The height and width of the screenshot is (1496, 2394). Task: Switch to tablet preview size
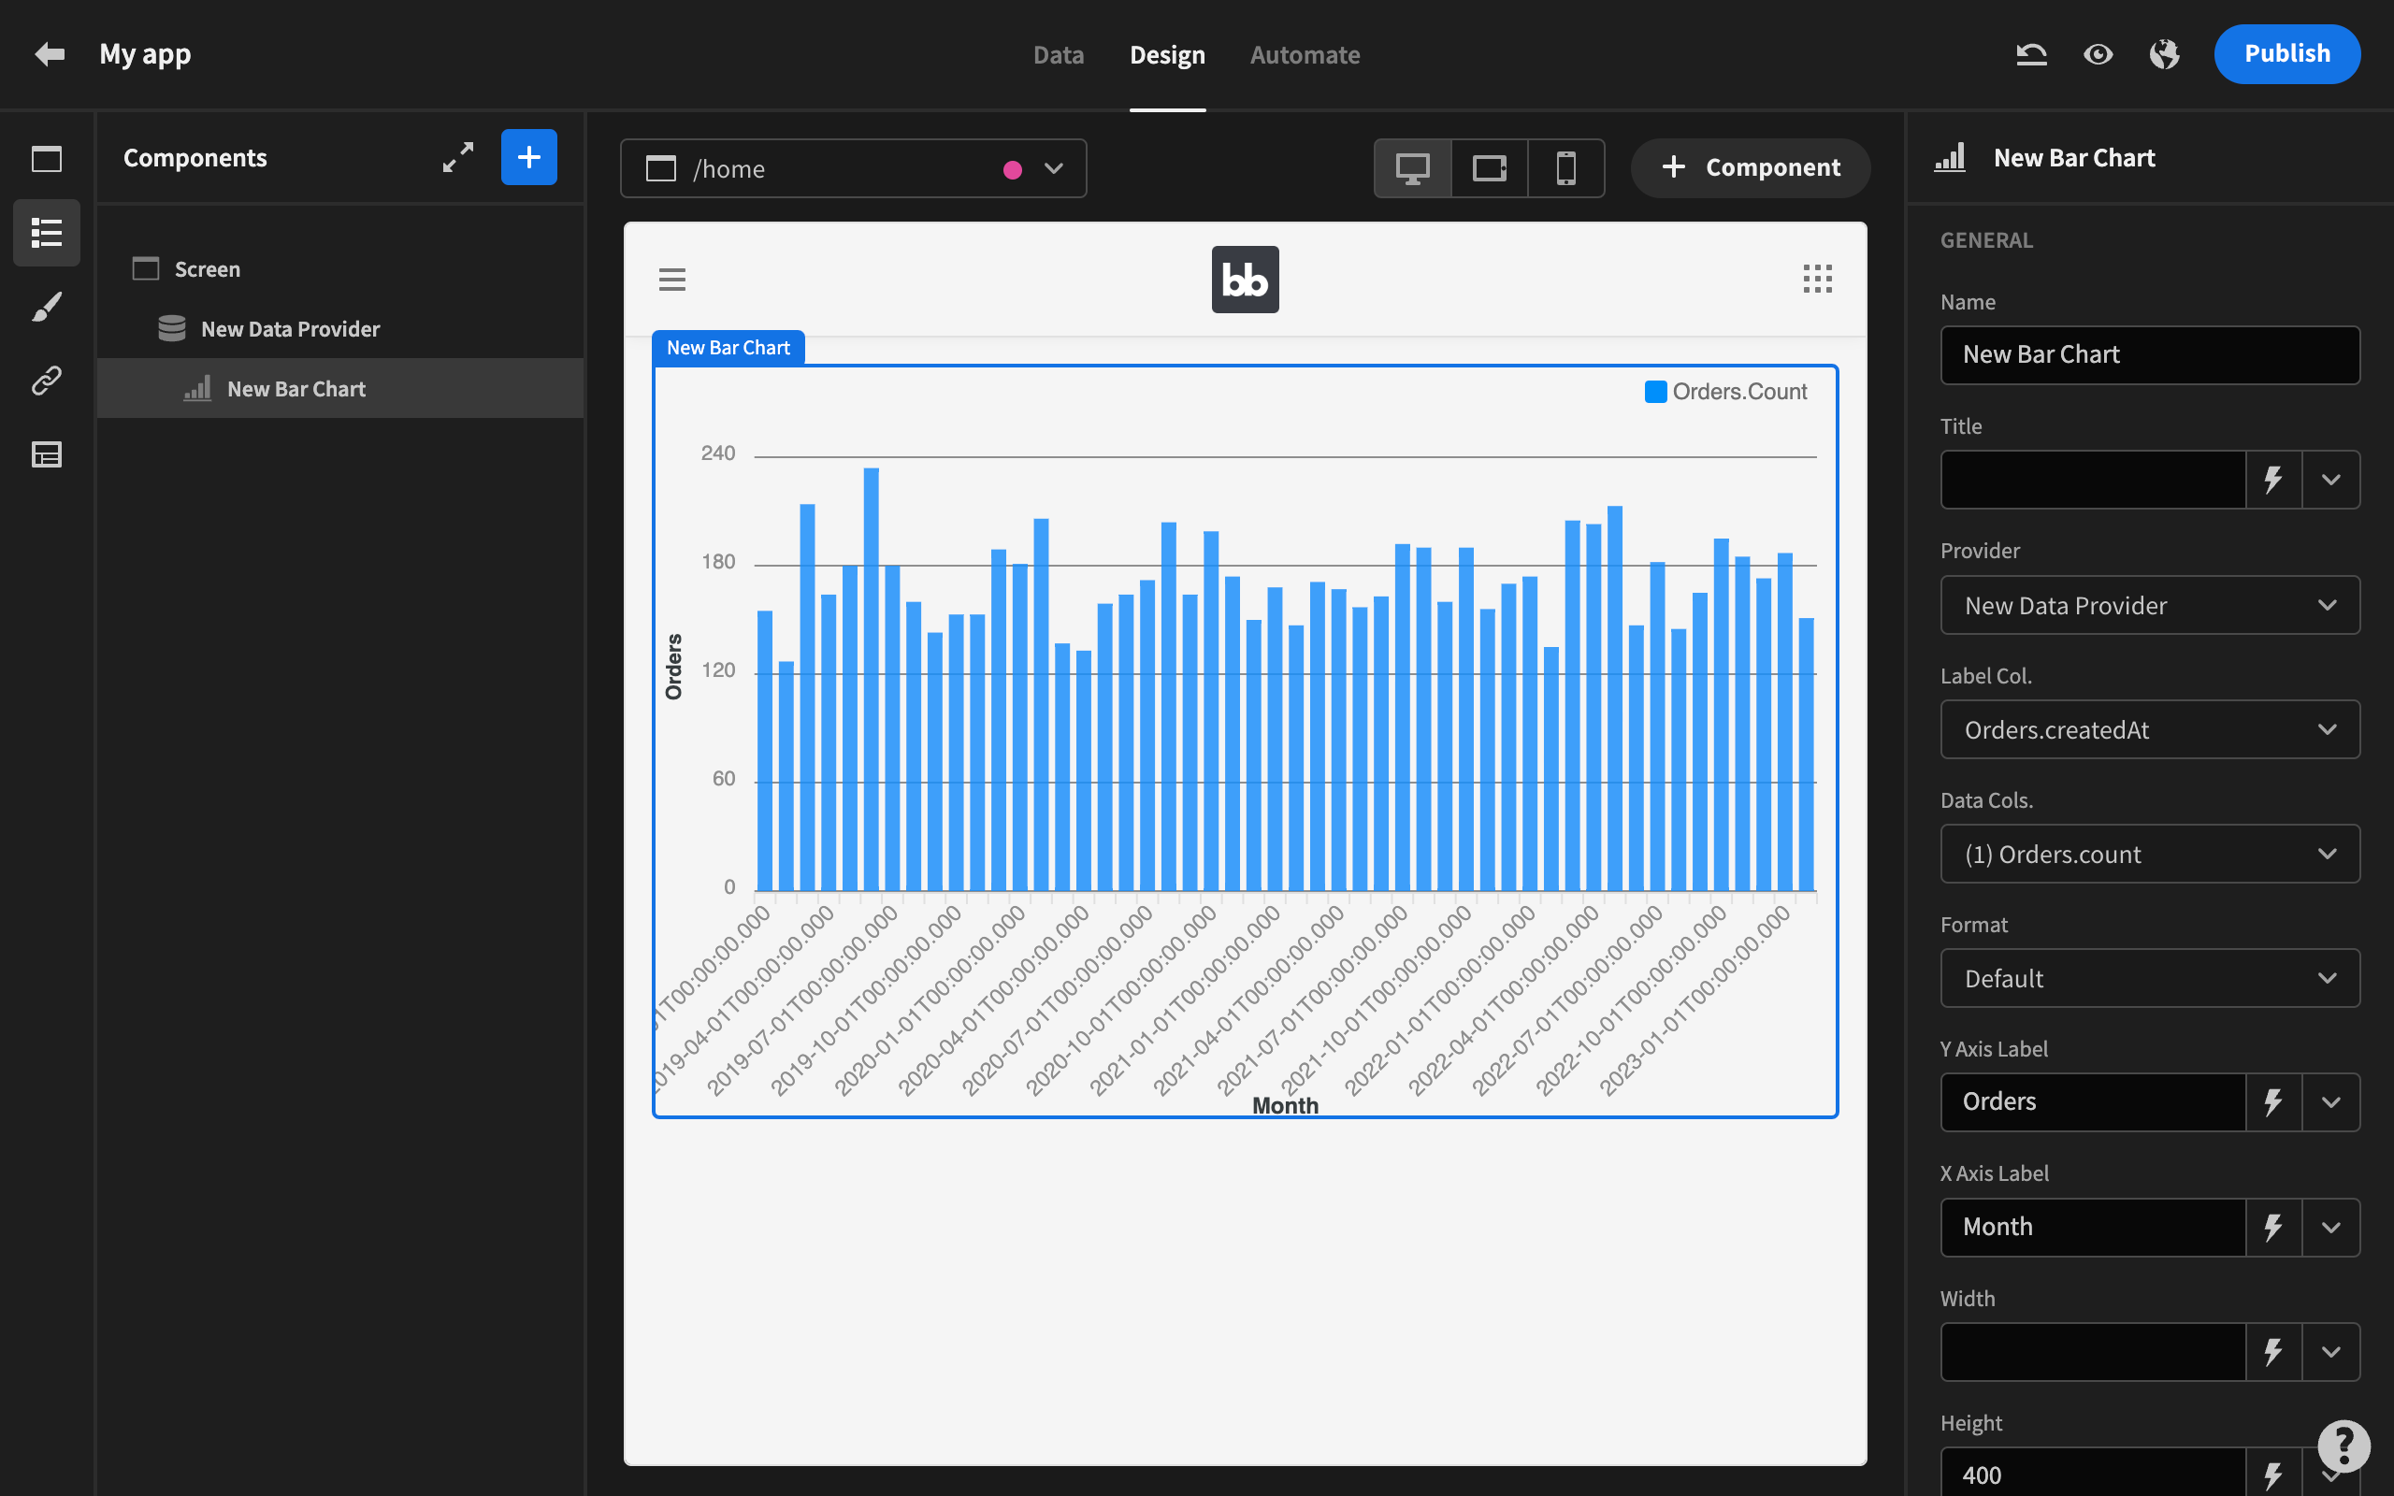click(1489, 168)
